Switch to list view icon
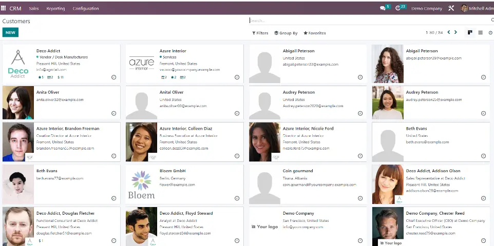This screenshot has height=246, width=494. (x=481, y=32)
